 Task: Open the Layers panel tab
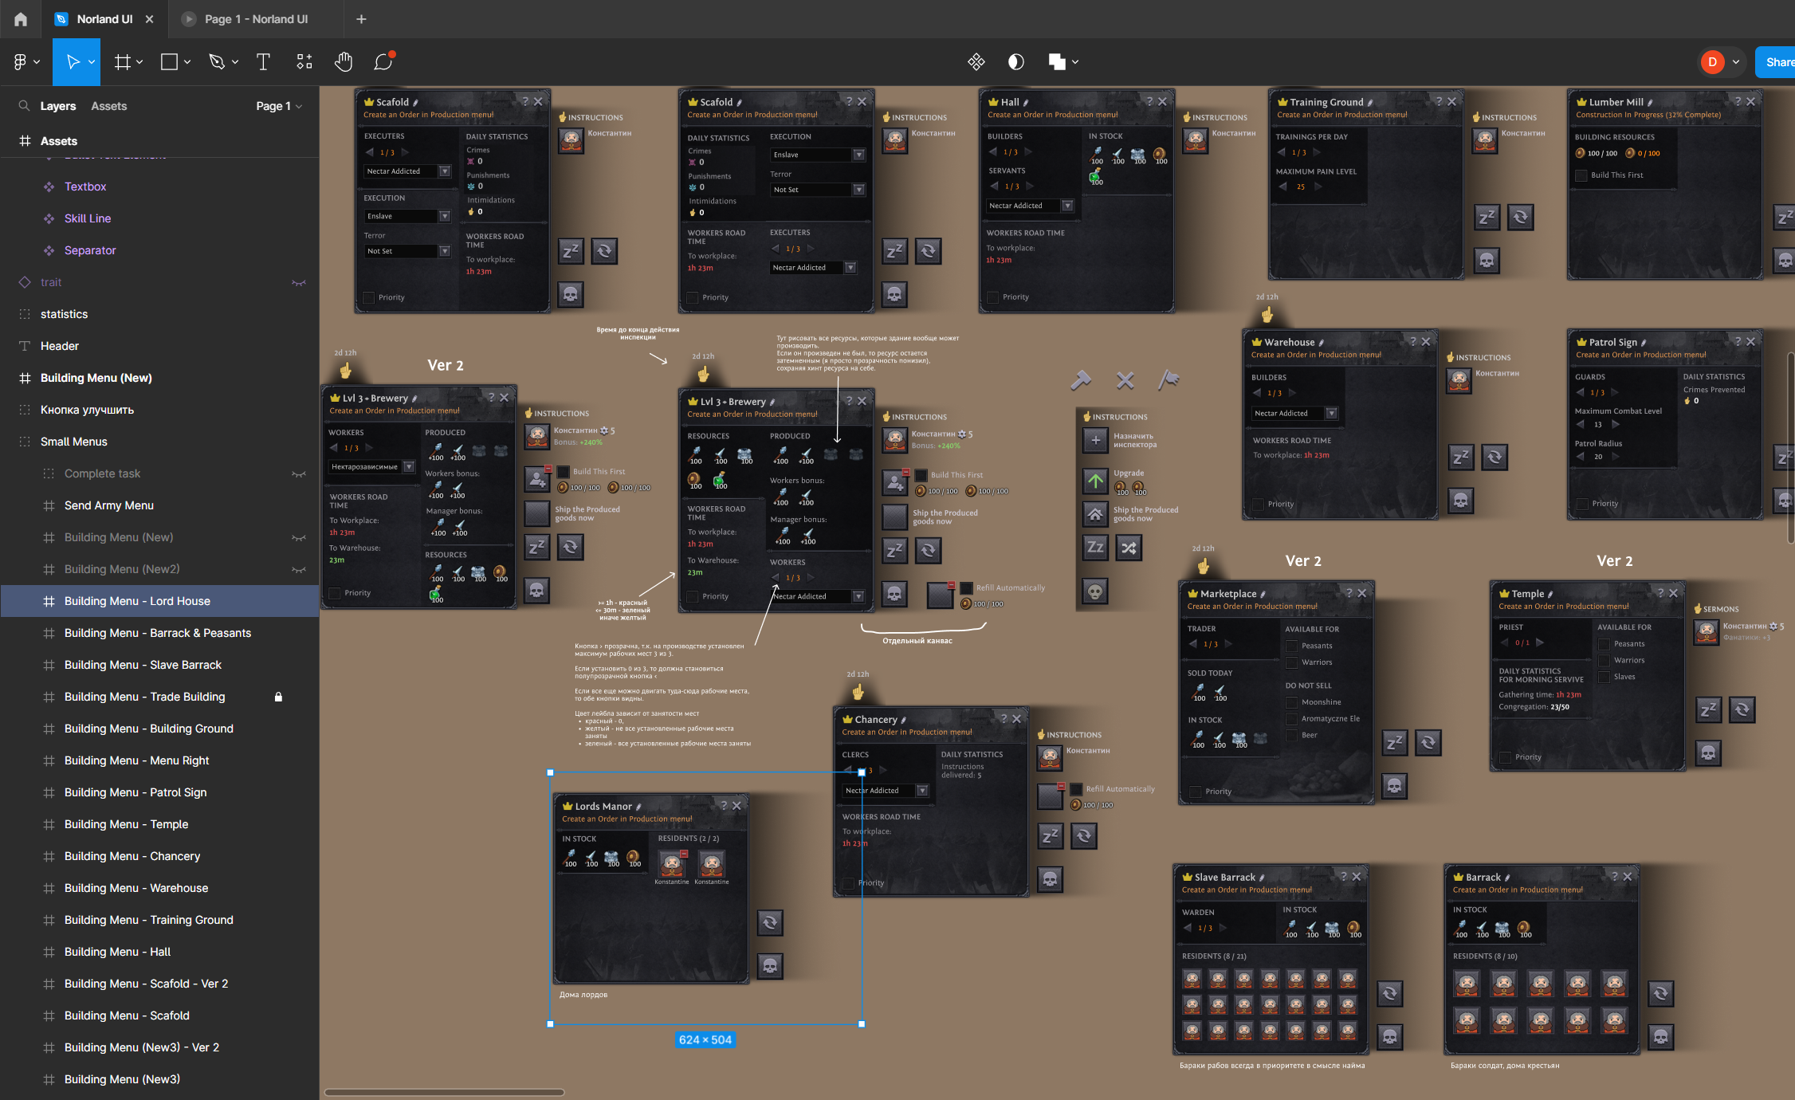coord(58,106)
